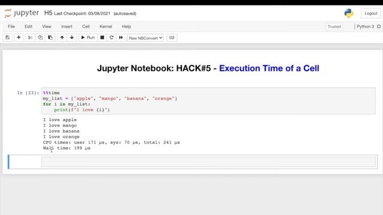Open the command palette keyboard icon

[172, 38]
